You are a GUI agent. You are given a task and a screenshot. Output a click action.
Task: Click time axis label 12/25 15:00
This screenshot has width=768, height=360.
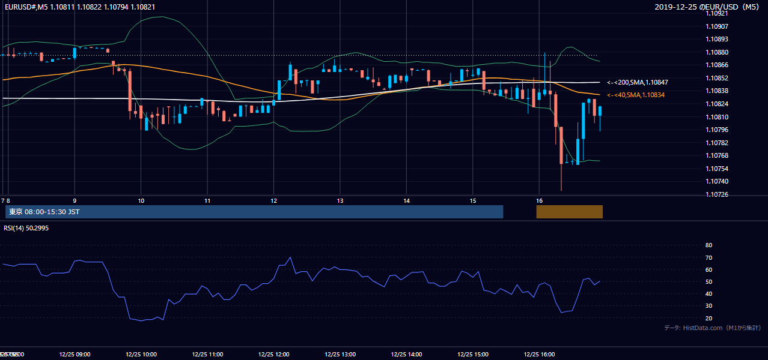473,355
